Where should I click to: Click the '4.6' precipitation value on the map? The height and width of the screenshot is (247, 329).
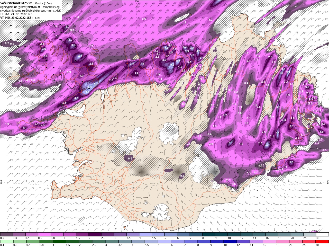[192, 48]
